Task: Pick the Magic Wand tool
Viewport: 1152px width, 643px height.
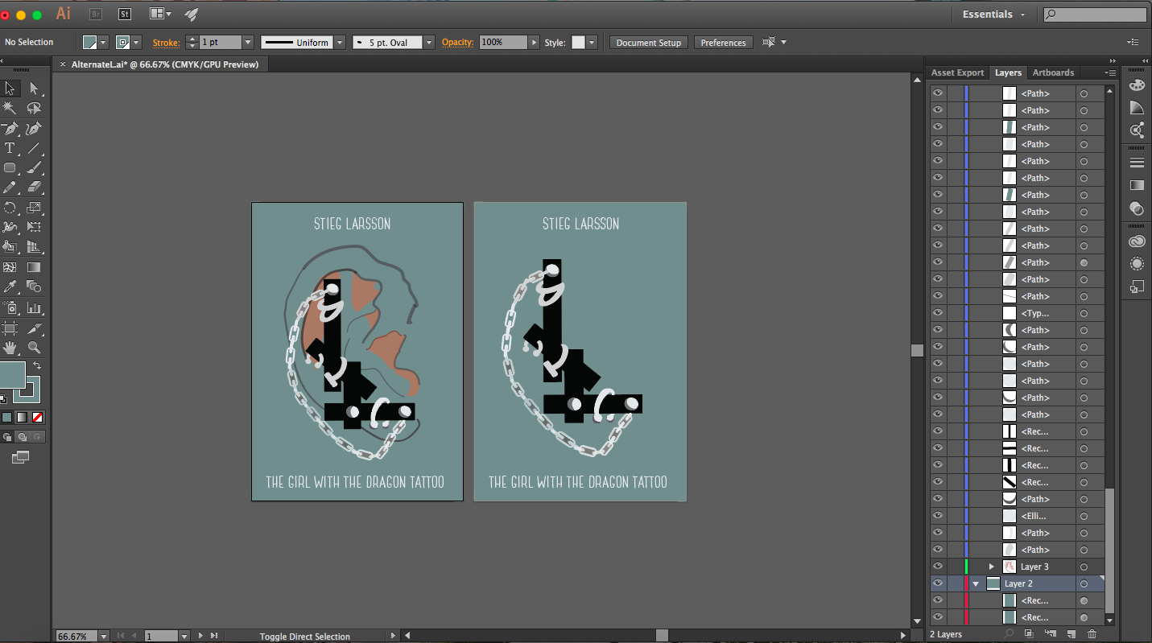Action: (x=10, y=108)
